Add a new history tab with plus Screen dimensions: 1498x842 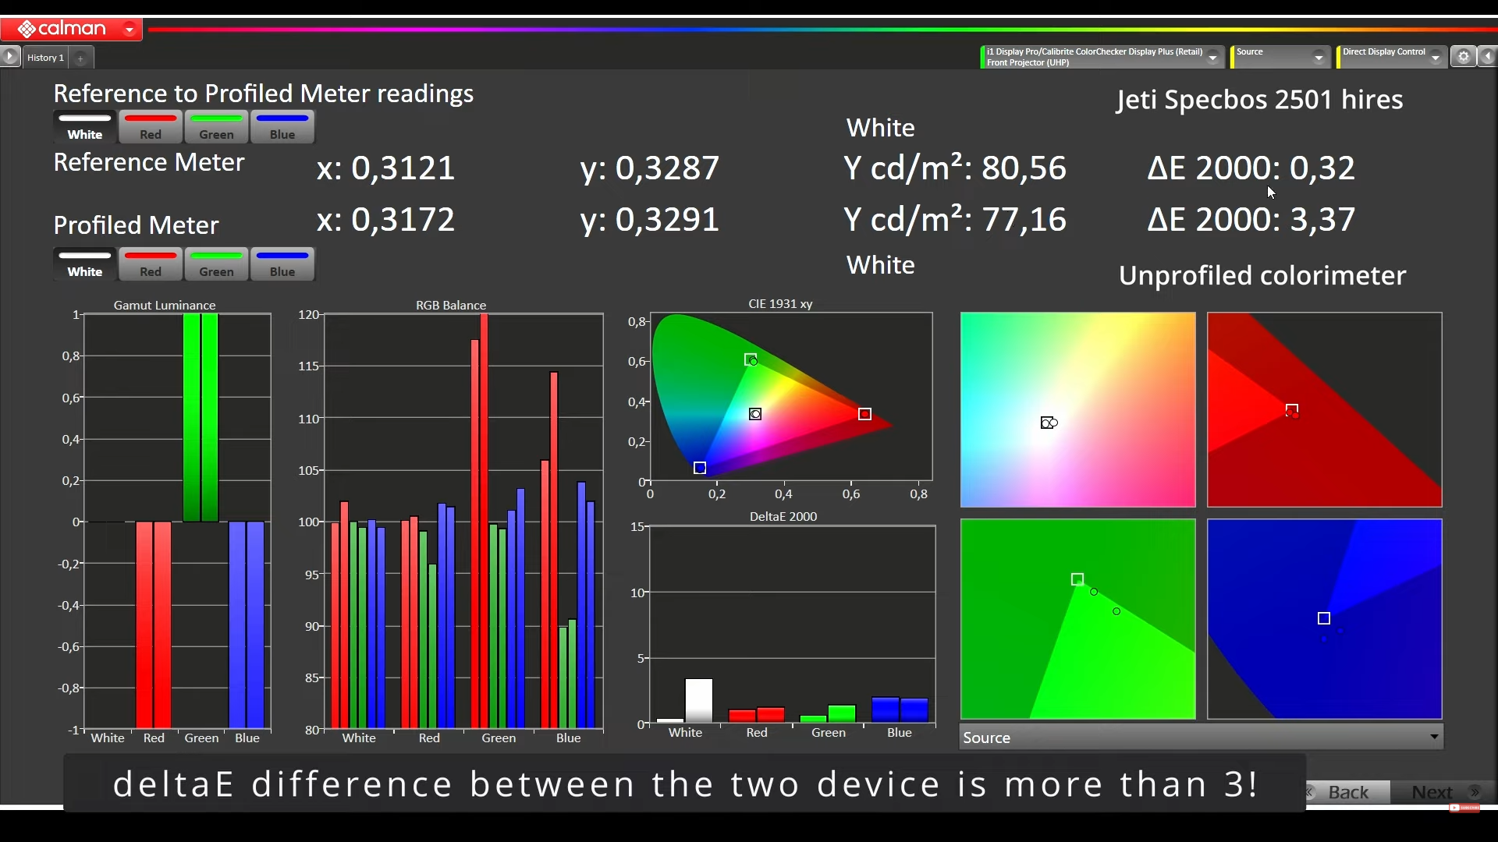[80, 58]
